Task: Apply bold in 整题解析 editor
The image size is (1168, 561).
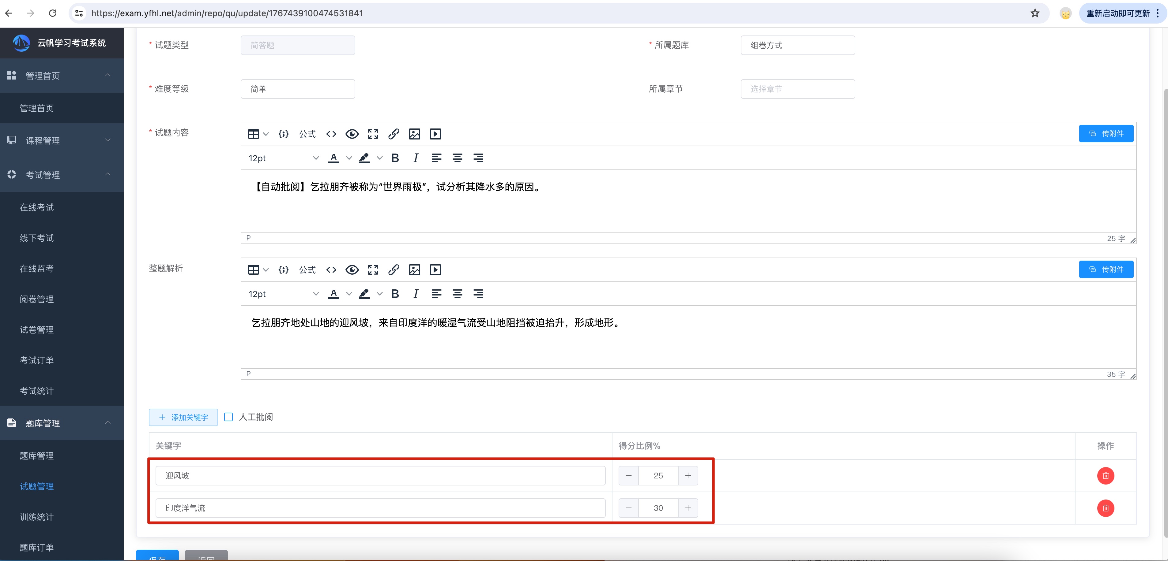Action: tap(395, 294)
